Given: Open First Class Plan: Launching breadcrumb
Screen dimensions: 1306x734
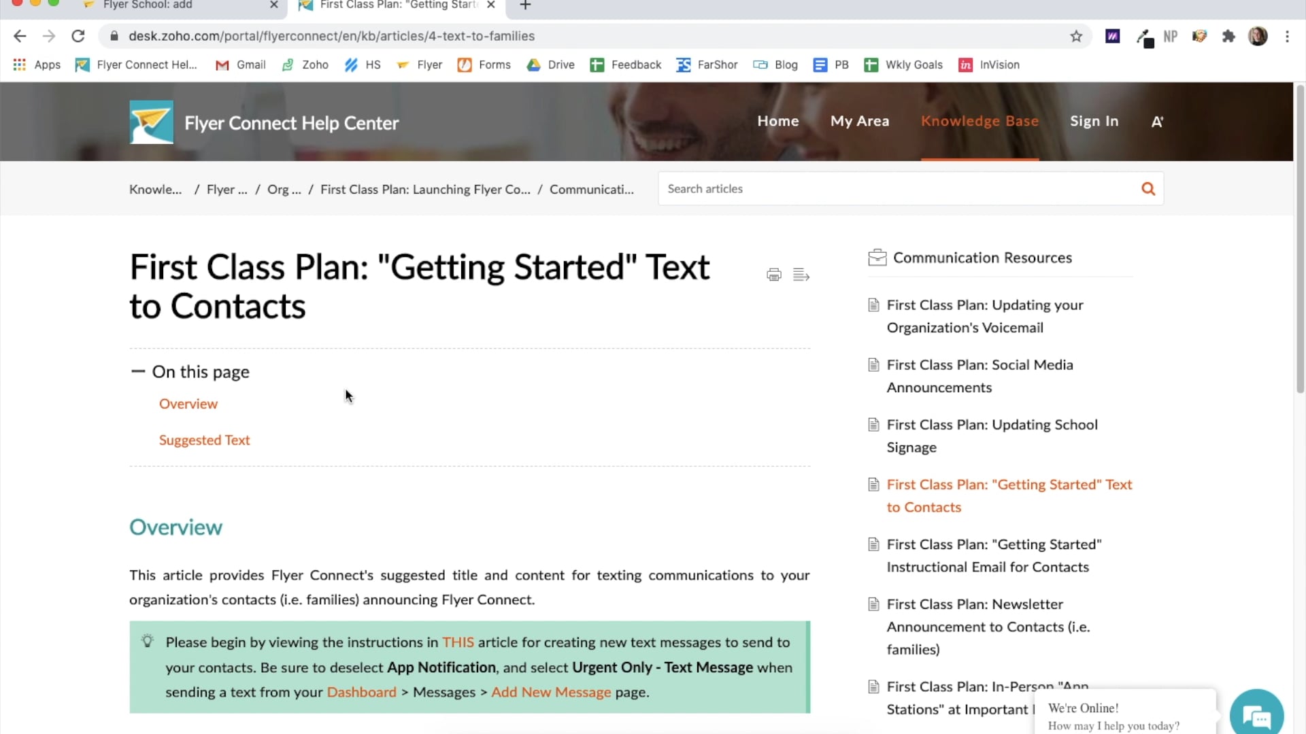Looking at the screenshot, I should [425, 190].
